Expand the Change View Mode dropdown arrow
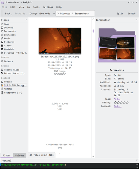Screen dimensions: 139x169 (54, 14)
